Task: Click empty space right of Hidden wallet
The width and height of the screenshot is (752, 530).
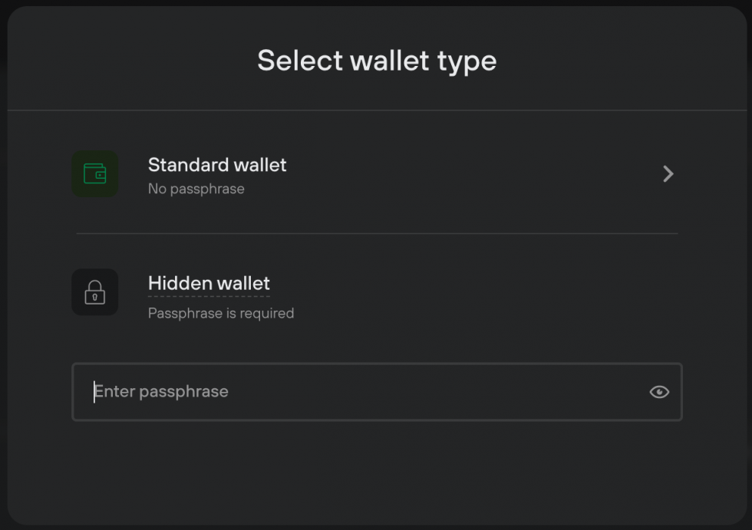Action: point(480,293)
